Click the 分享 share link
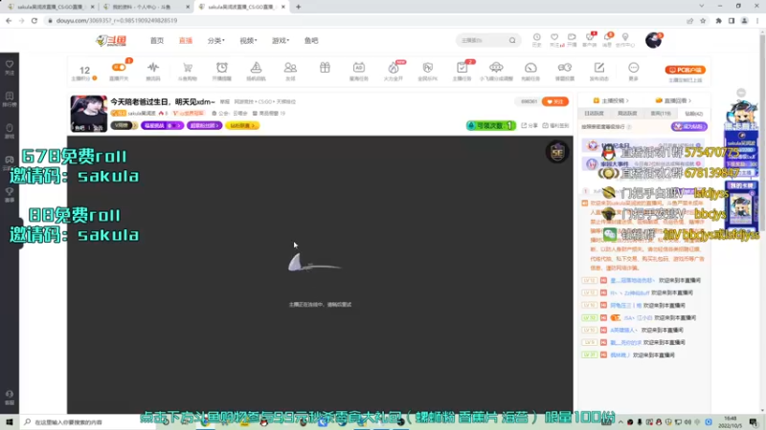The width and height of the screenshot is (766, 430). (529, 125)
